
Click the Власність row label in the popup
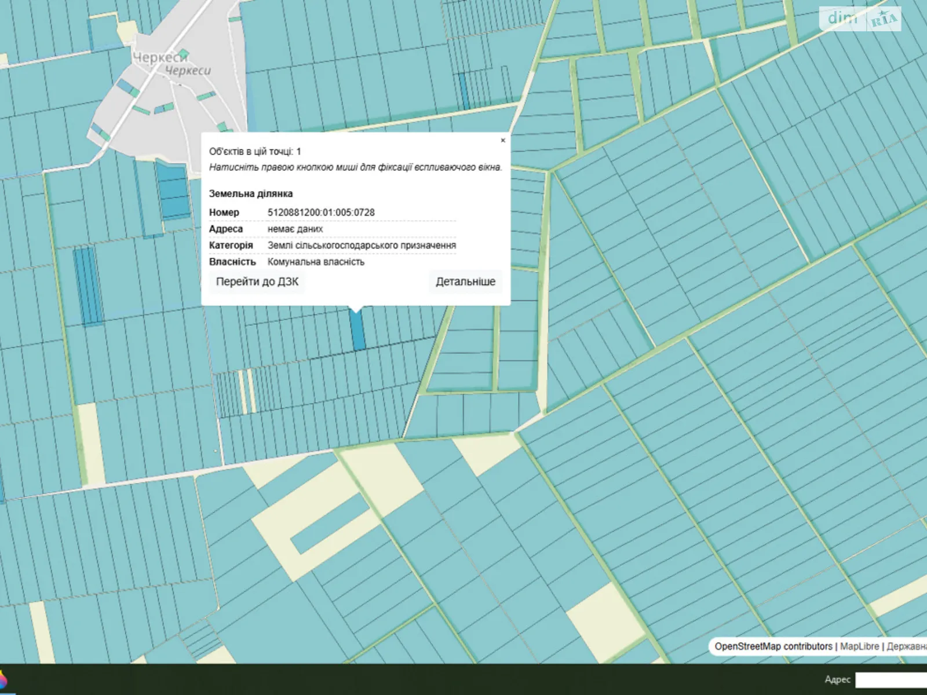(x=232, y=262)
